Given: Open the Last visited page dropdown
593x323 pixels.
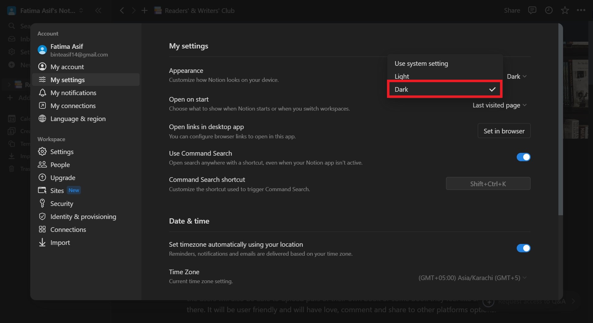Looking at the screenshot, I should click(x=499, y=105).
